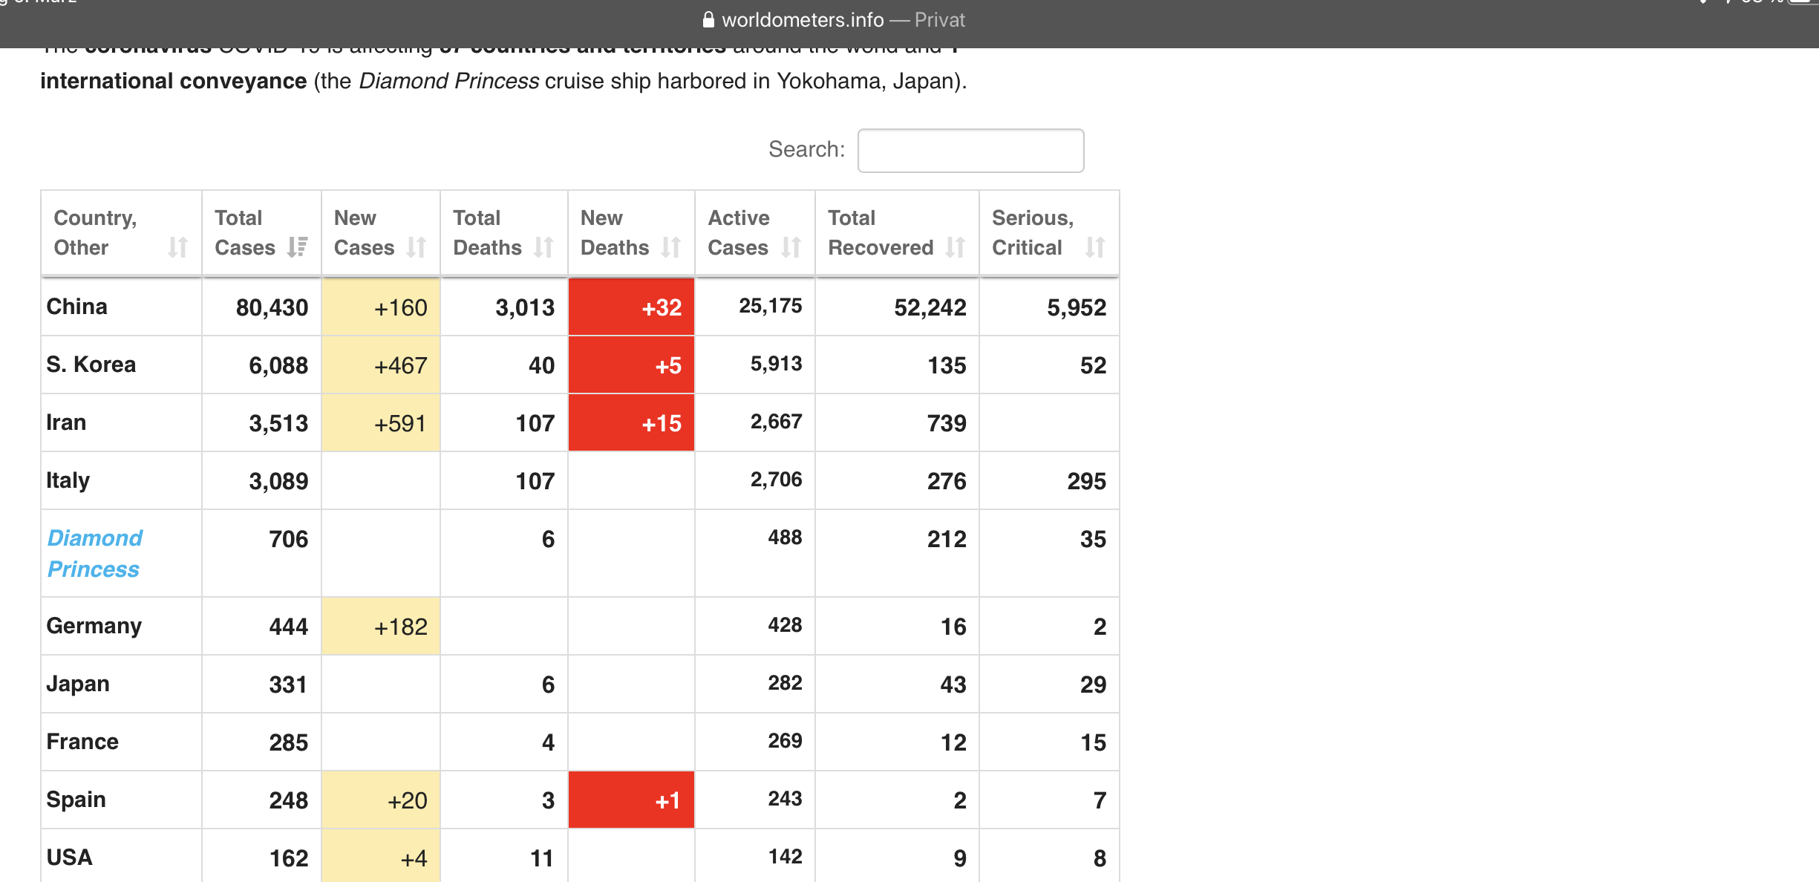
Task: Click yellow +591 Iran new cases cell
Action: (381, 423)
